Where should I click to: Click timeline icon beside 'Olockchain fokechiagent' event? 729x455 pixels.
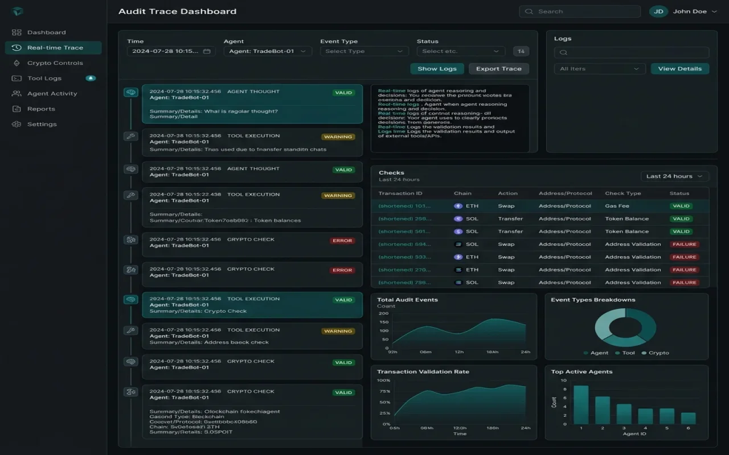131,392
